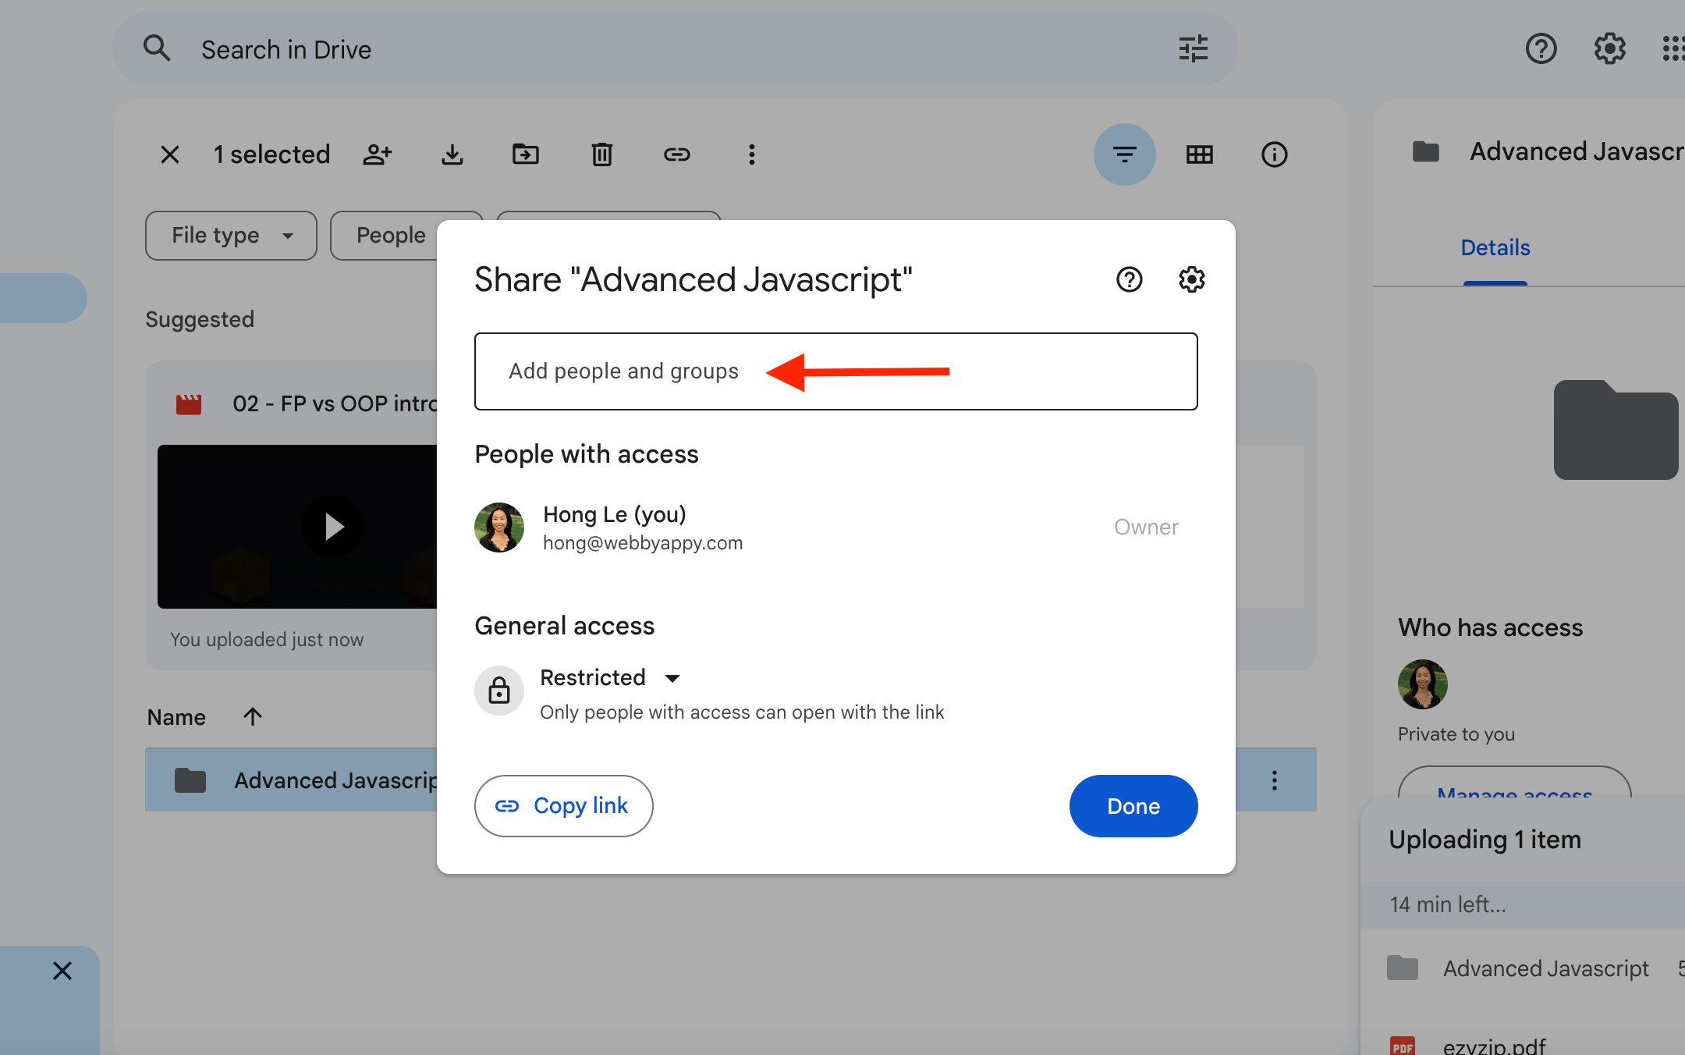Switch to grid view layout
Viewport: 1685px width, 1055px height.
[1199, 155]
